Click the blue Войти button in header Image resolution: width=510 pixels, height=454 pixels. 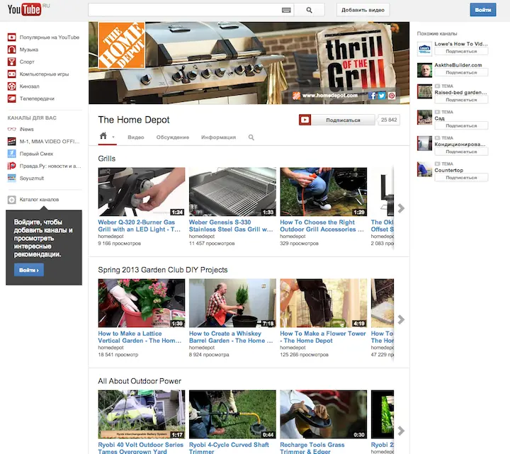coord(483,10)
